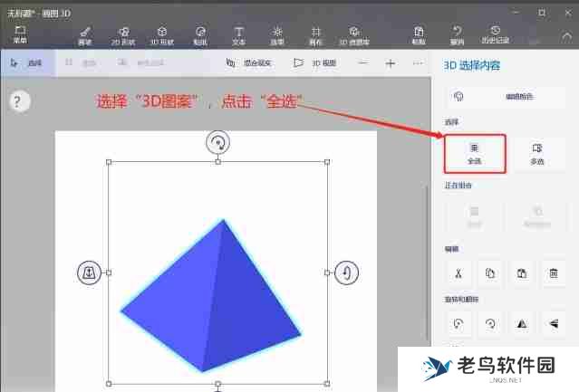Open the 历史记录 History panel
The height and width of the screenshot is (392, 579).
click(x=496, y=35)
